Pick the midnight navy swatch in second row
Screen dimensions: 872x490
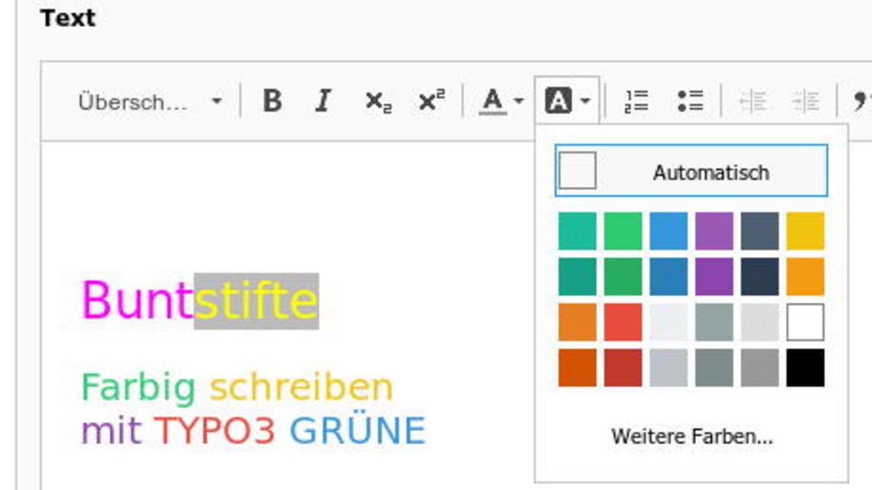(x=760, y=277)
